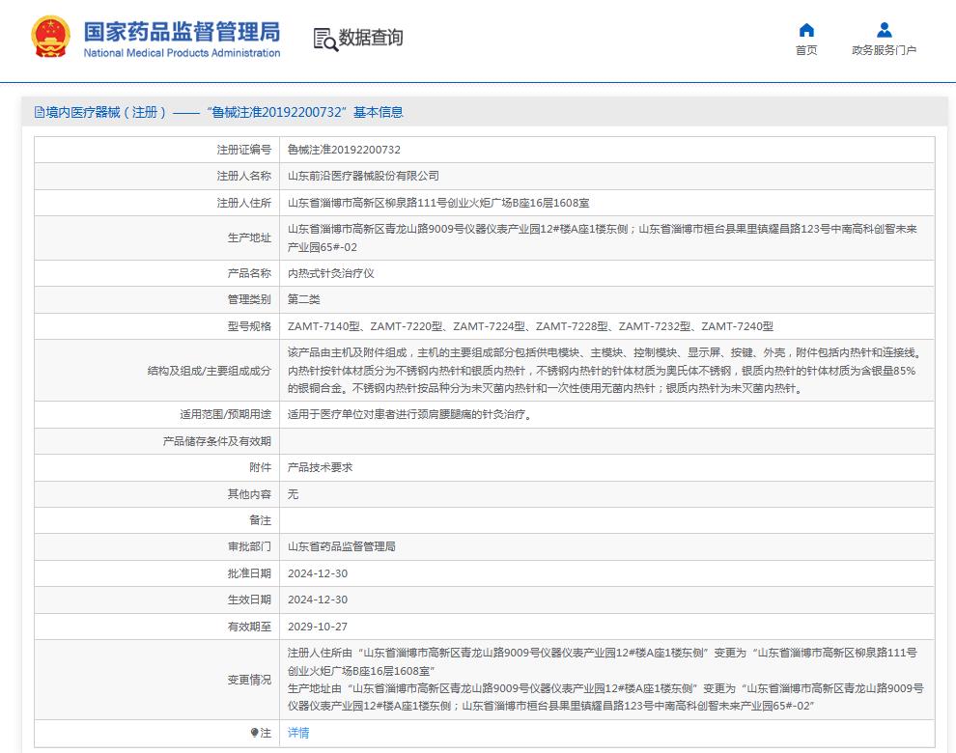
Task: Click the 型号规格 model list cell
Action: pos(531,326)
